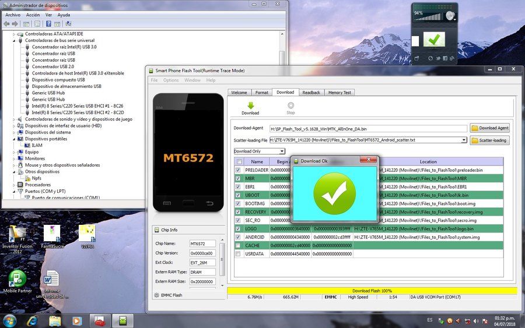
Task: Click the Facebook icon in the desktop gadget
Action: point(444,58)
